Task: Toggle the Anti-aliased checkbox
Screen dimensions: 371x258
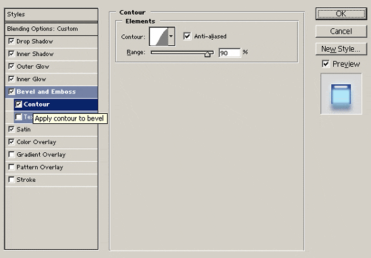Action: [x=187, y=36]
